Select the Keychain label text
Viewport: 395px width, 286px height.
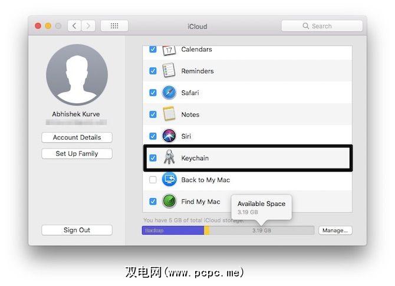tap(195, 158)
